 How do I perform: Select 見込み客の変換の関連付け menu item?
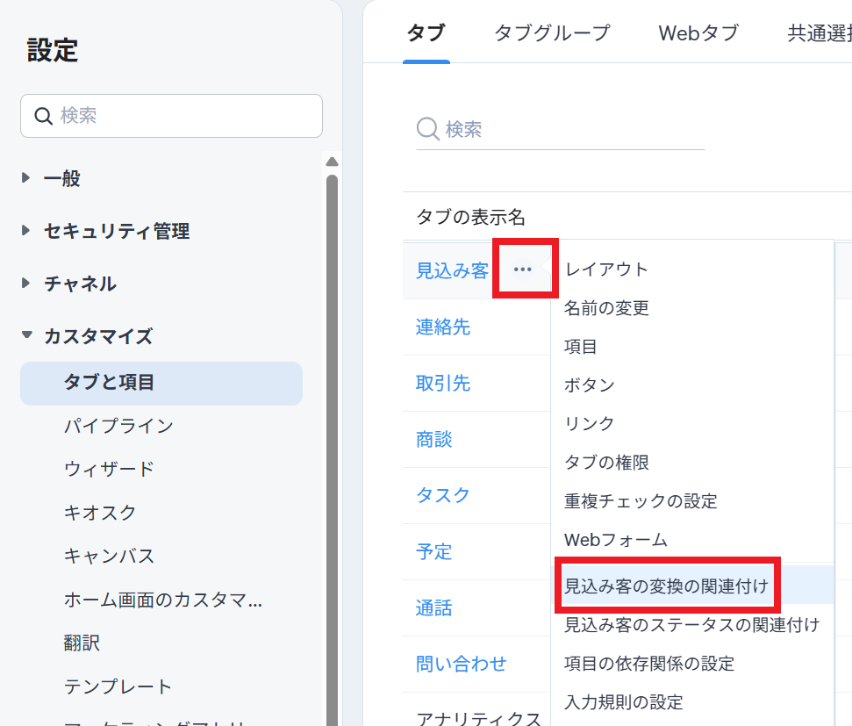tap(666, 585)
